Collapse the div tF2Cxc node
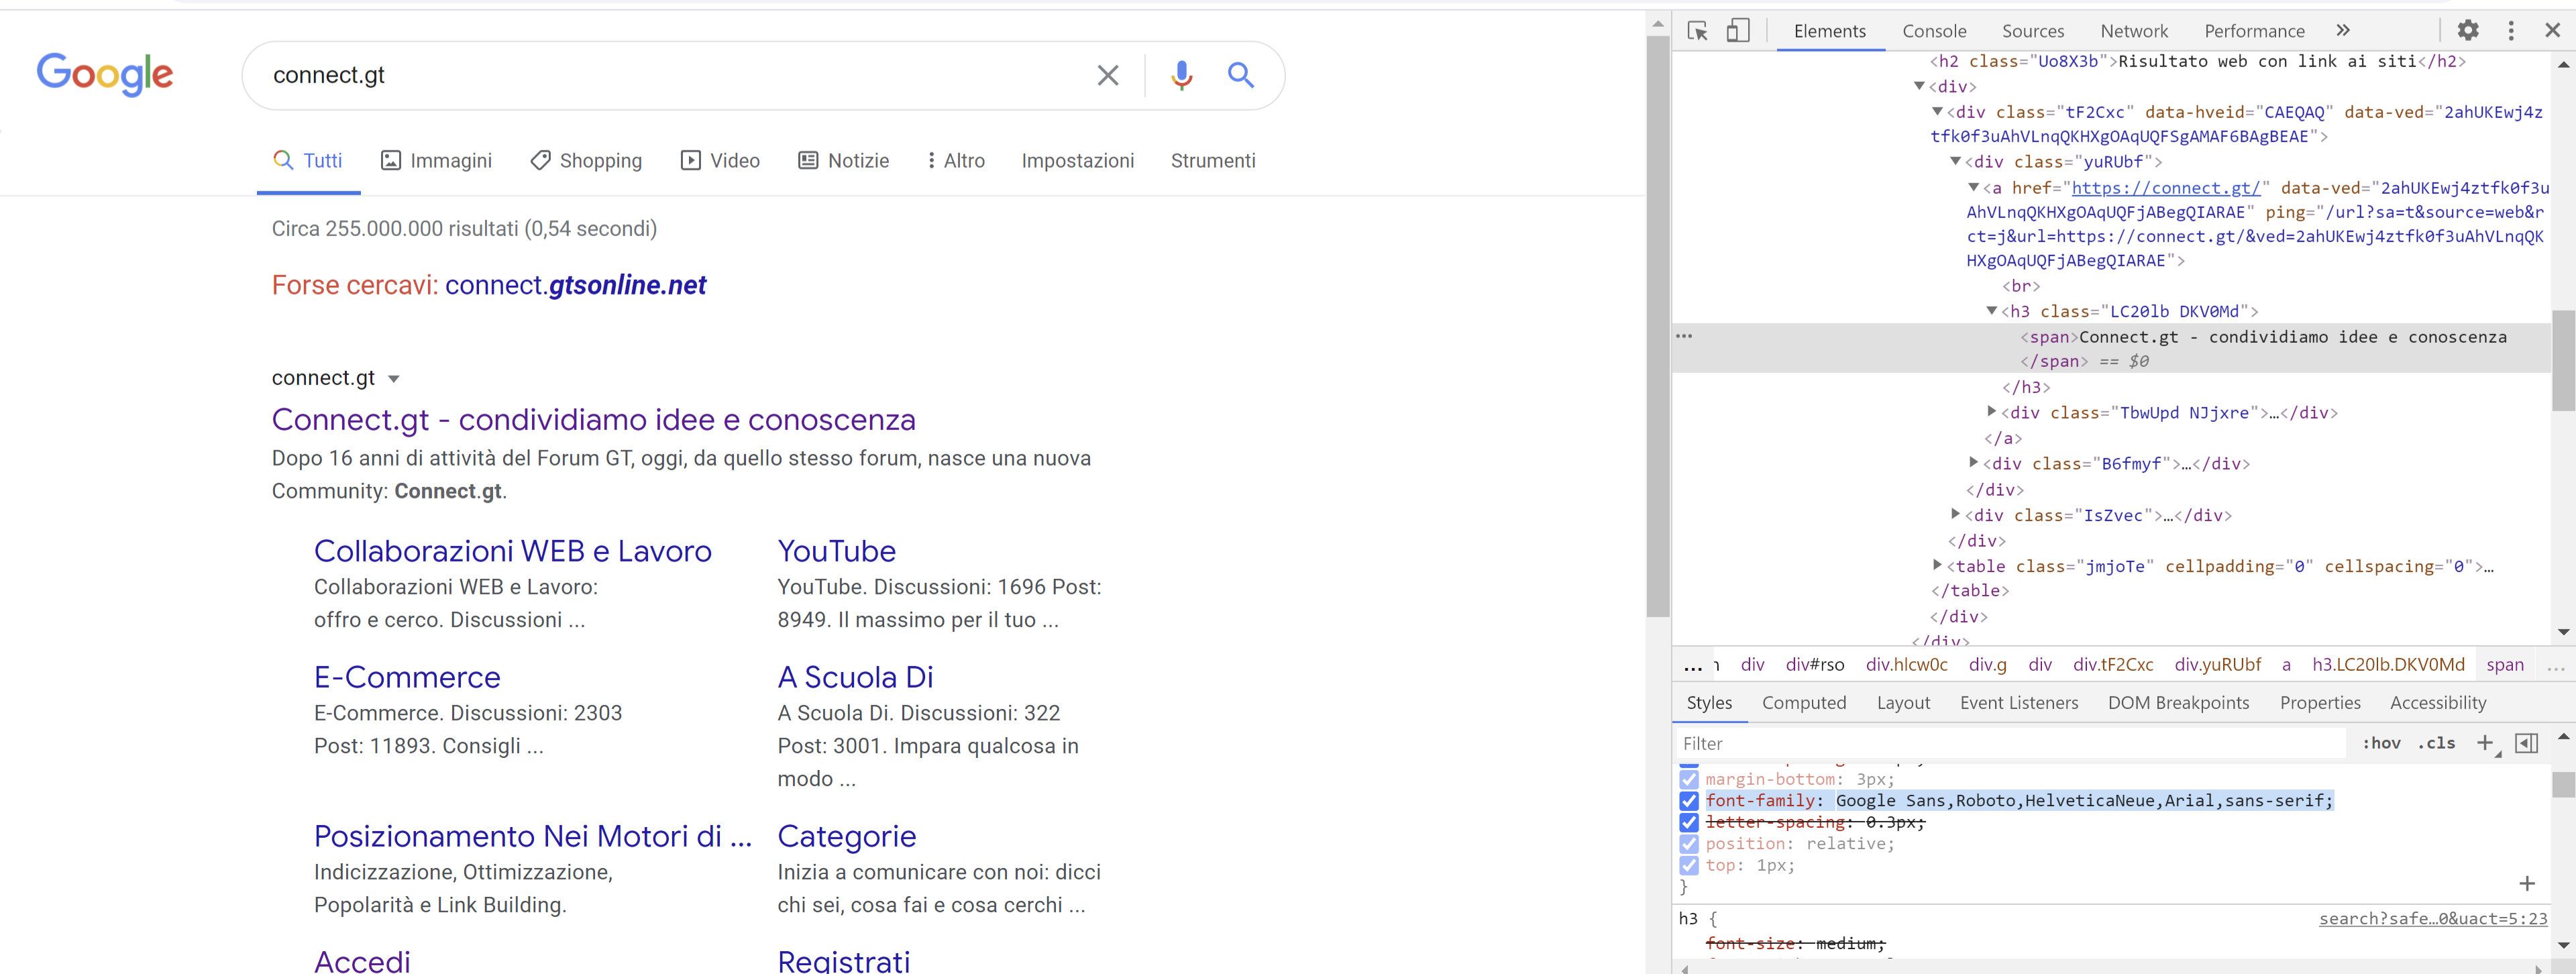This screenshot has height=974, width=2576. [1937, 111]
